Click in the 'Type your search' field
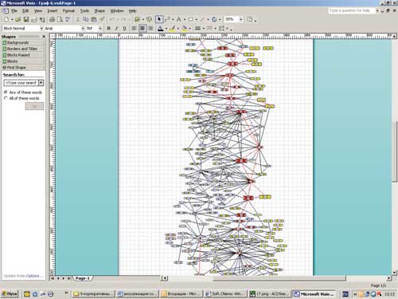 21,83
